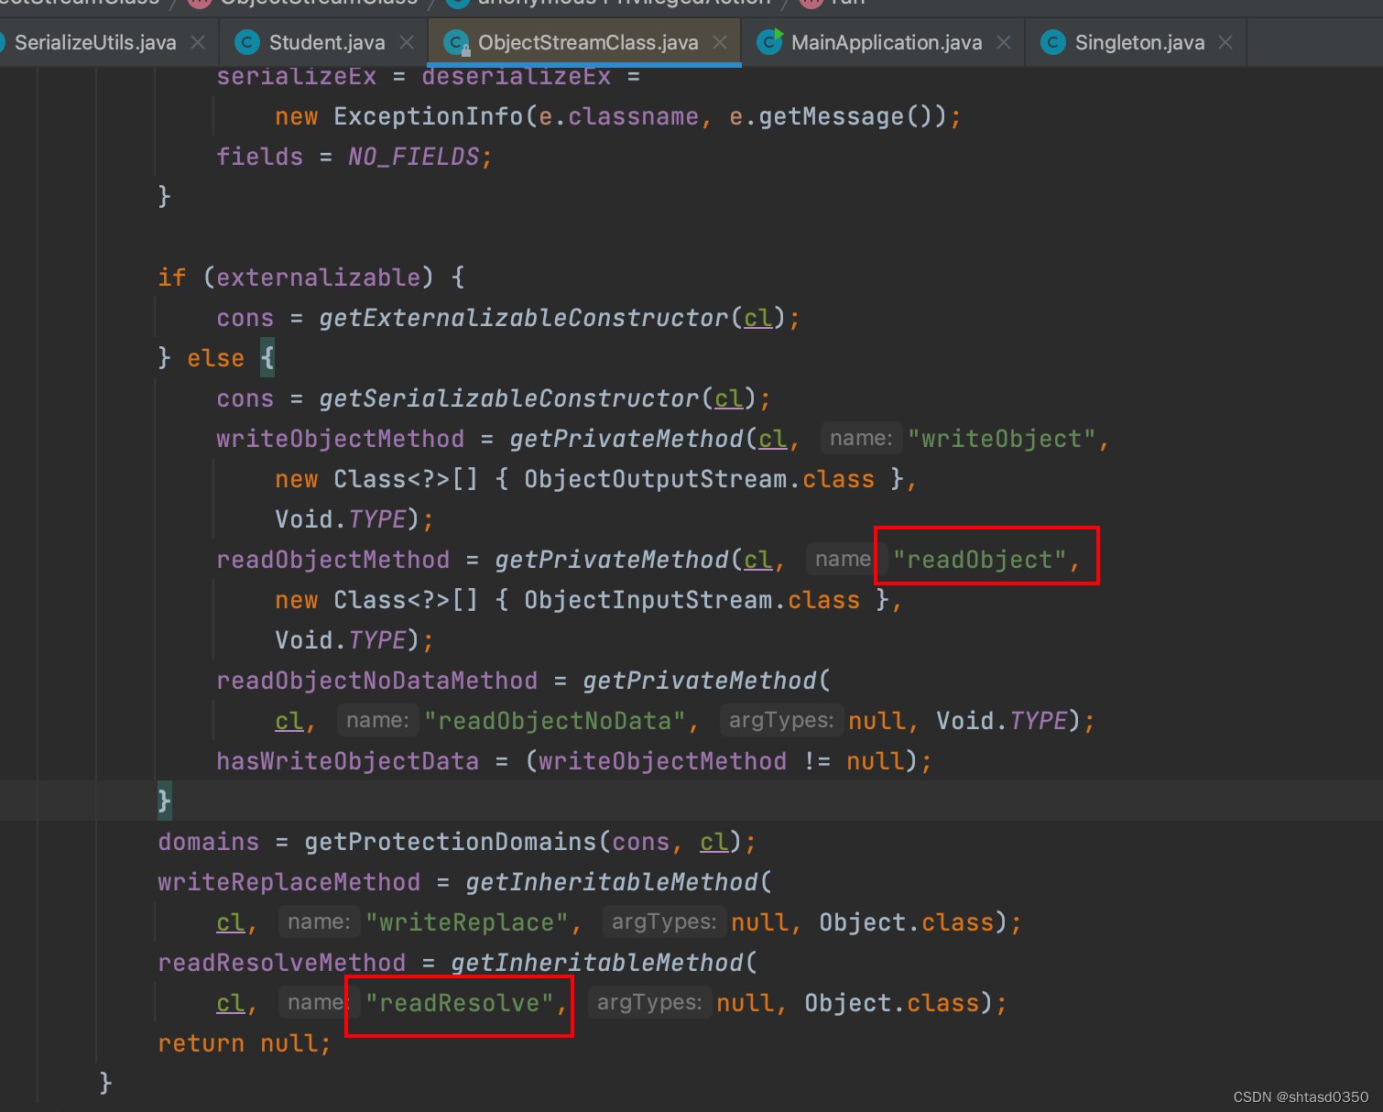The height and width of the screenshot is (1112, 1383).
Task: Click the runnable MainApplication.java class icon
Action: [x=769, y=41]
